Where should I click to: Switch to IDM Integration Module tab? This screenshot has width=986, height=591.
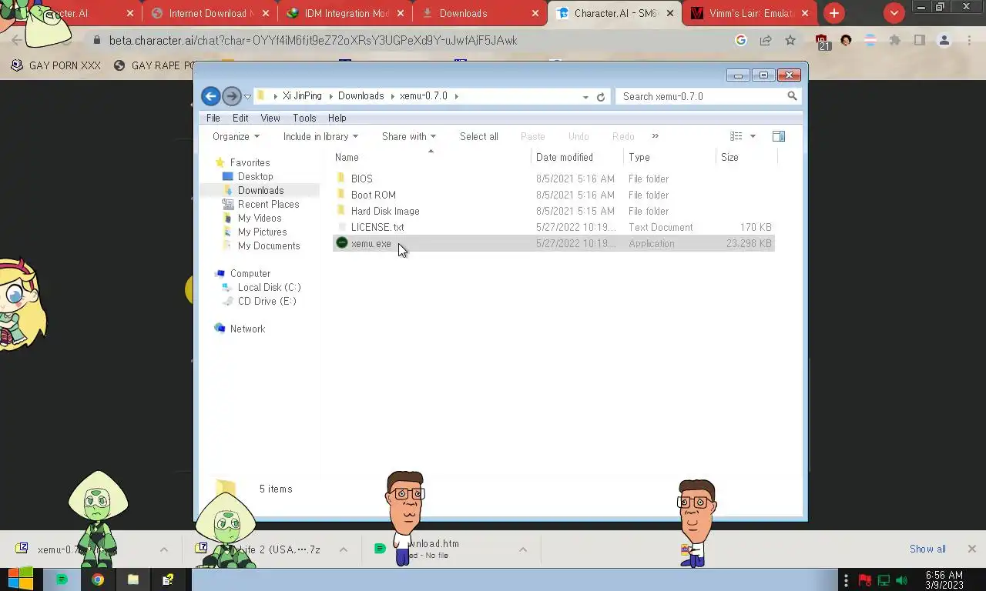tap(347, 13)
